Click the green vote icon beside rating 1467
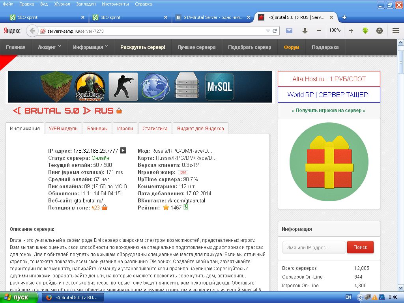404x303 pixels. [186, 207]
